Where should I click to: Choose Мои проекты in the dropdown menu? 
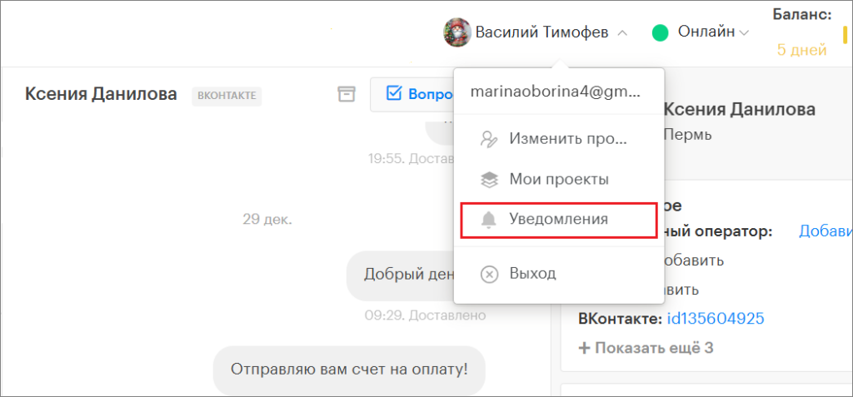558,179
